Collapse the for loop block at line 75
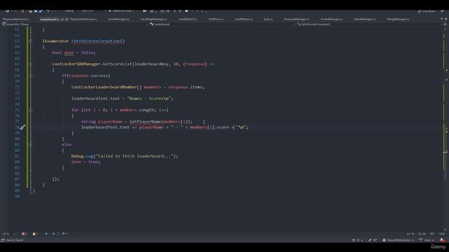Image resolution: width=449 pixels, height=252 pixels. (x=31, y=110)
